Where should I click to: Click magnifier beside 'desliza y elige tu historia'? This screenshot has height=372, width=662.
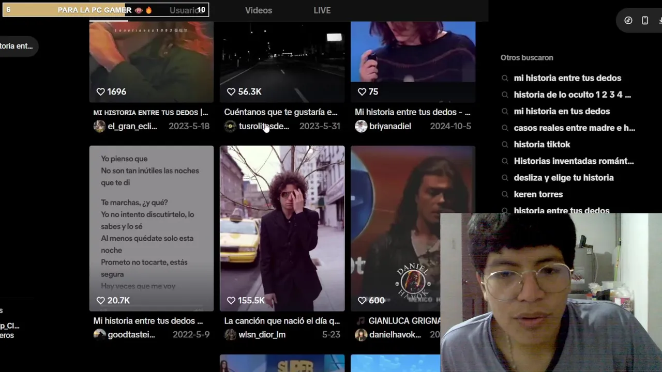[505, 178]
